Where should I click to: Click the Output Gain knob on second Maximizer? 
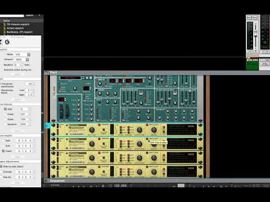coord(139,144)
